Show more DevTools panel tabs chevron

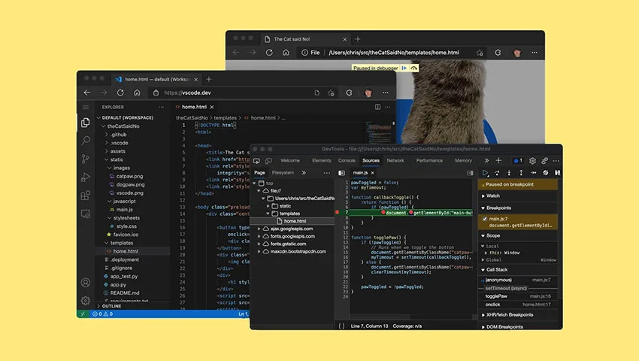(486, 161)
